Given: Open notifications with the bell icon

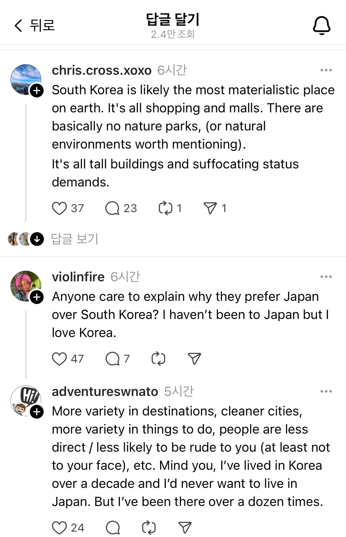Looking at the screenshot, I should [x=321, y=25].
